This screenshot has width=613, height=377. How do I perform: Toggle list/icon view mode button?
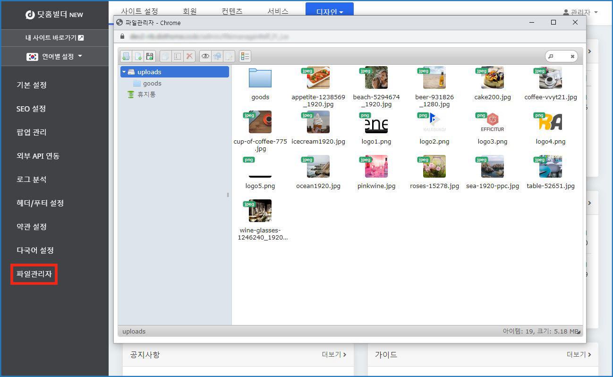[x=245, y=57]
